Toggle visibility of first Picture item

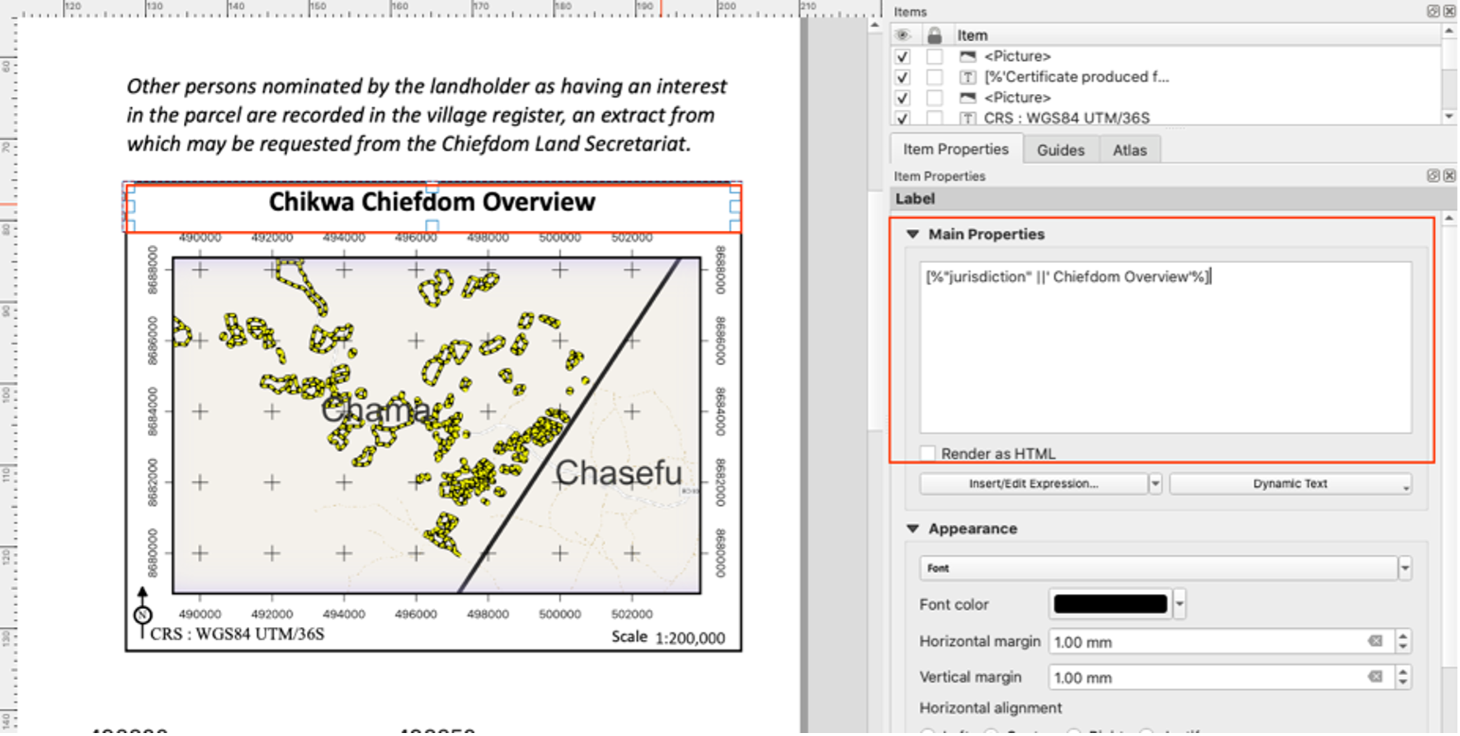coord(903,56)
